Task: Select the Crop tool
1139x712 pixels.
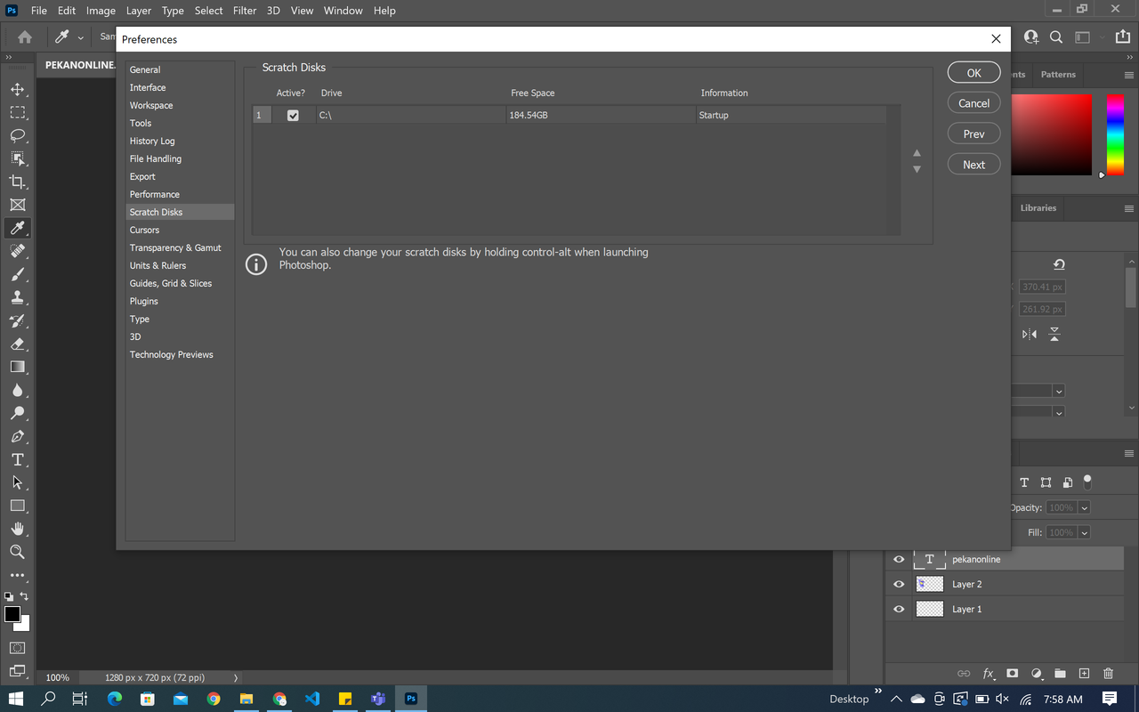Action: (x=17, y=182)
